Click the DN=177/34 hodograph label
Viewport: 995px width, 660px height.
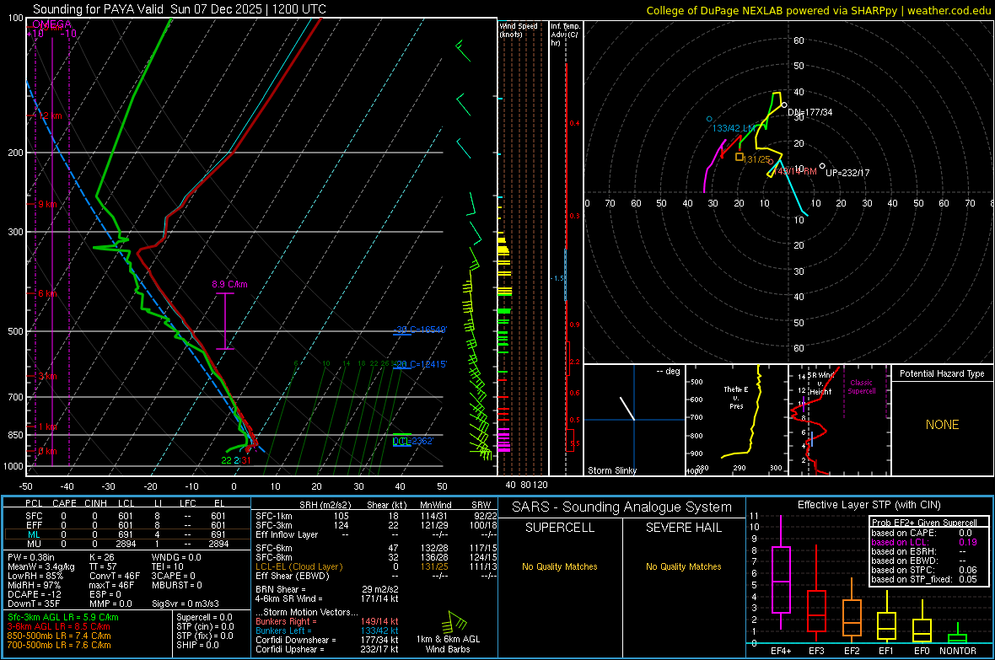pyautogui.click(x=810, y=112)
